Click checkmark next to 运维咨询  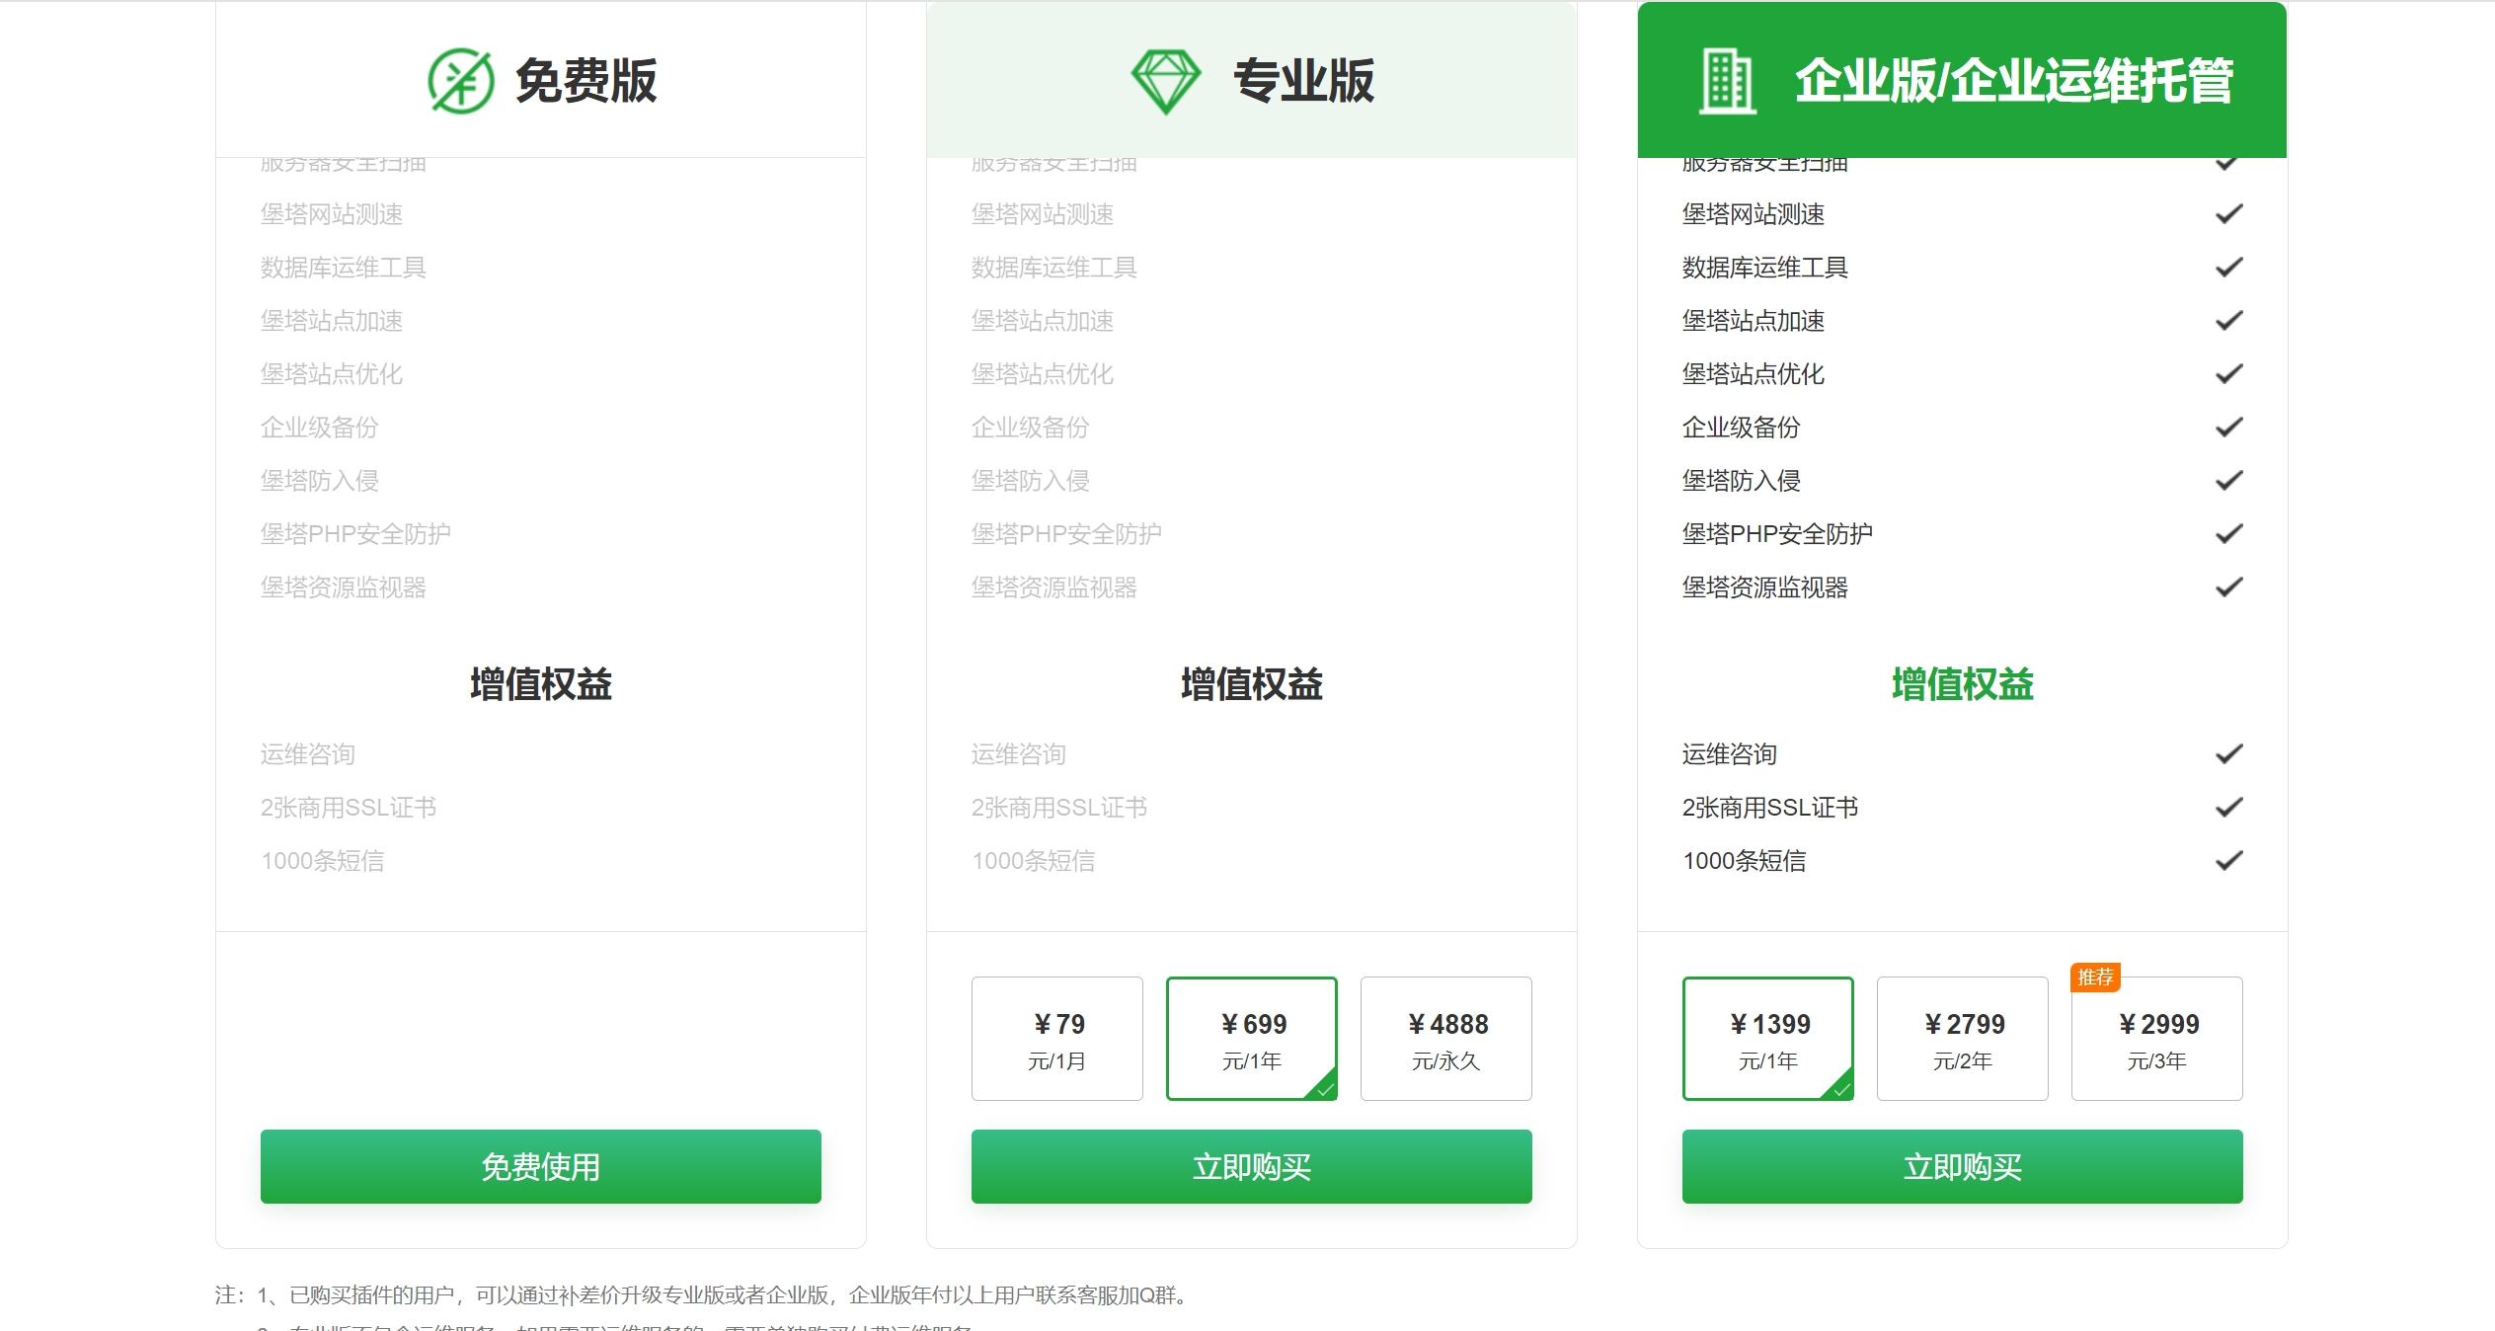click(2228, 754)
